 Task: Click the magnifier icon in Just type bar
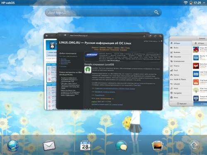(156, 12)
